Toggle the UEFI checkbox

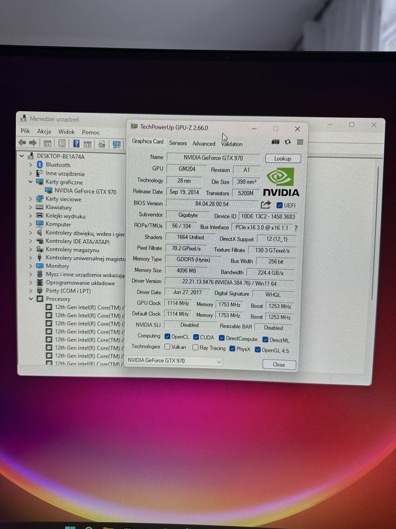pos(279,205)
